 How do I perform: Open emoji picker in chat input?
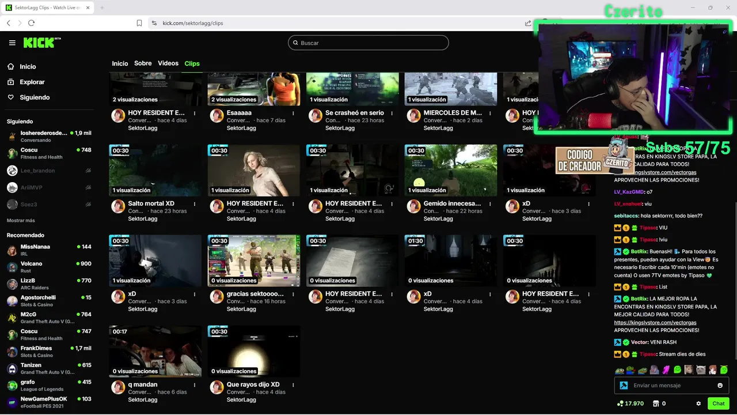[x=720, y=386]
